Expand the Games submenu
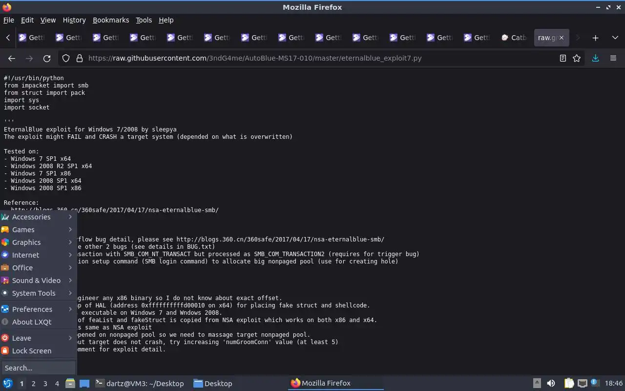Image resolution: width=625 pixels, height=391 pixels. coord(38,230)
